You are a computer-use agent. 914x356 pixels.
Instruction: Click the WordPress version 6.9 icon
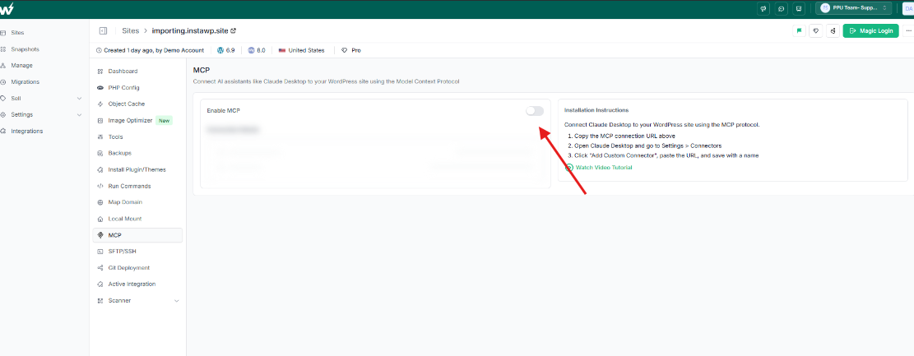(220, 50)
